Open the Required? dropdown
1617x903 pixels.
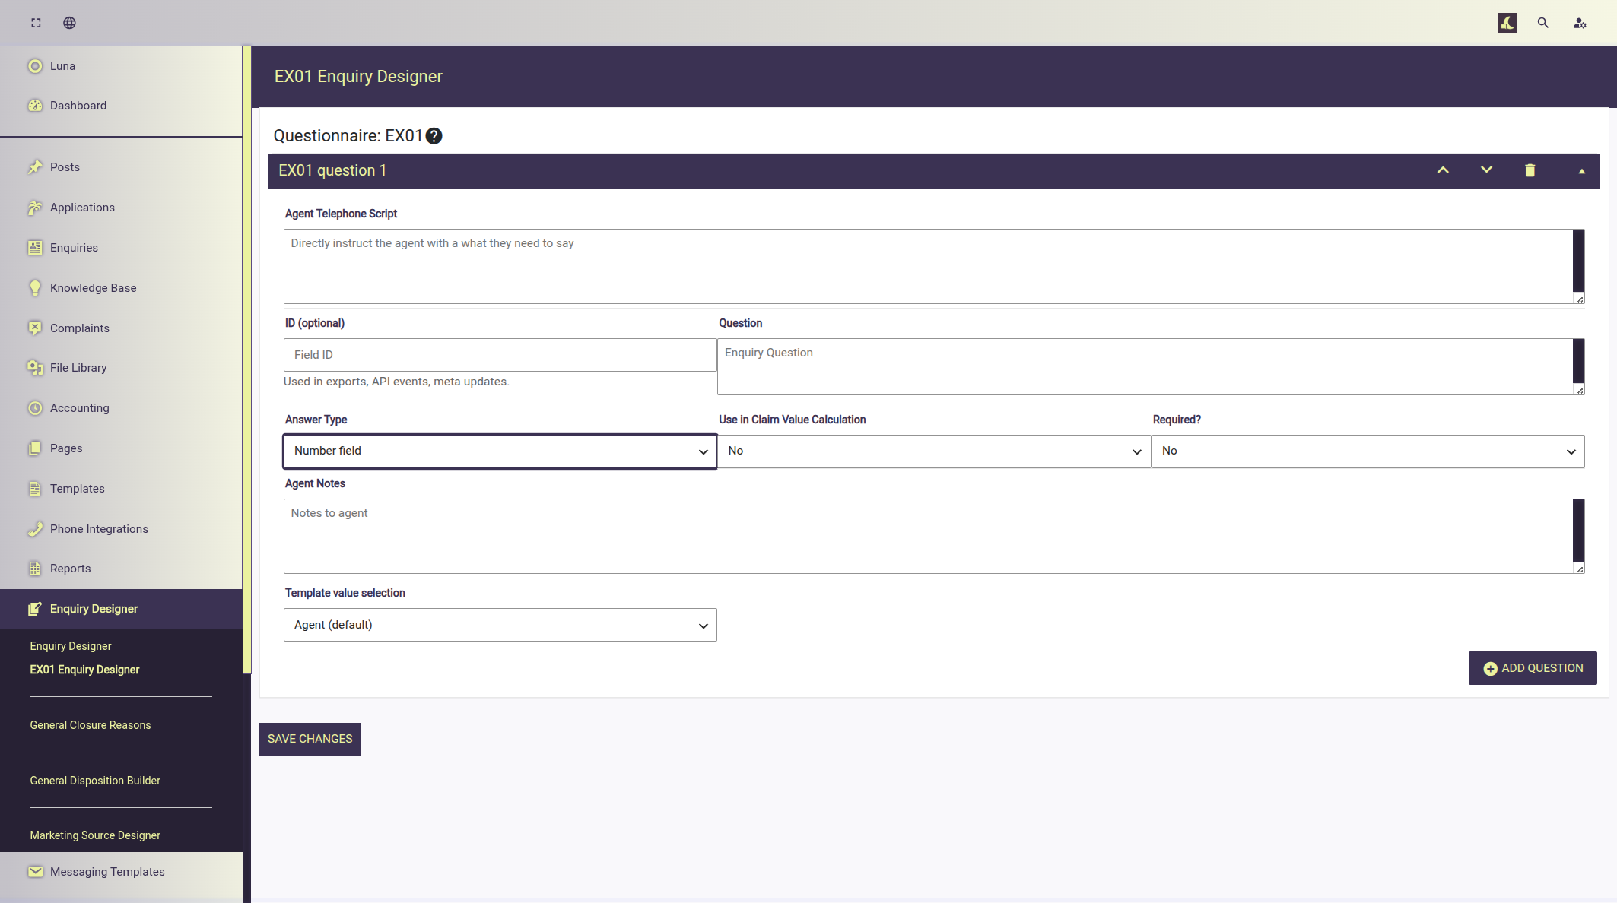1368,451
